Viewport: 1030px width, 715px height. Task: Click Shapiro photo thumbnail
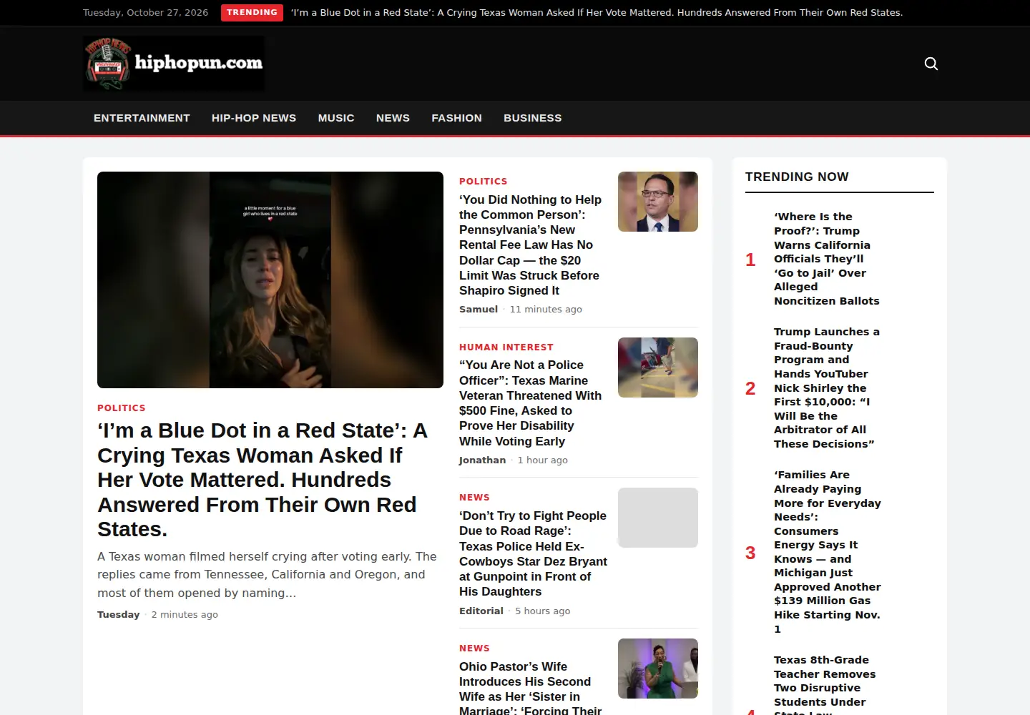658,202
